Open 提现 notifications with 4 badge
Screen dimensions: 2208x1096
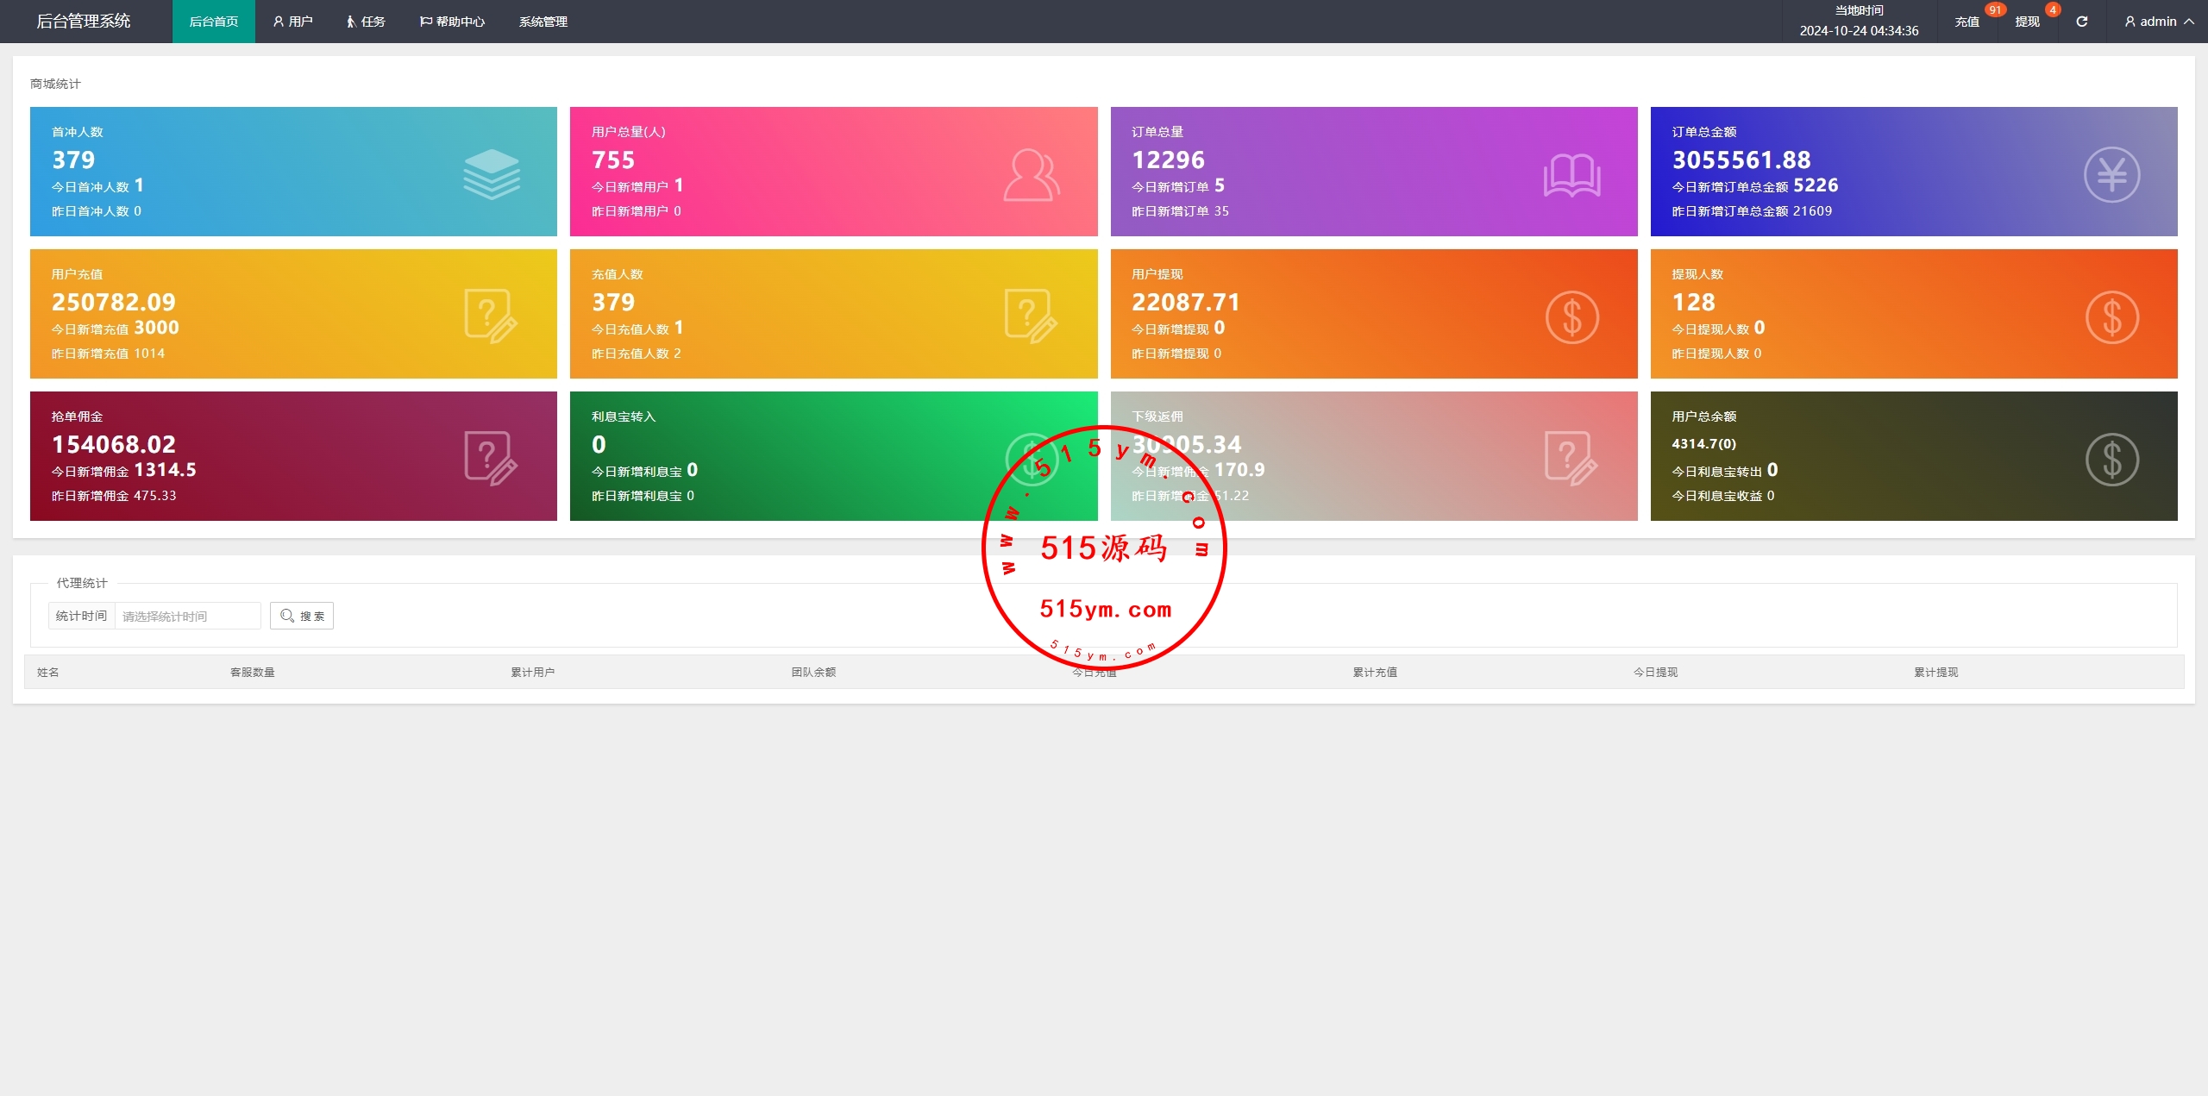pos(2027,22)
